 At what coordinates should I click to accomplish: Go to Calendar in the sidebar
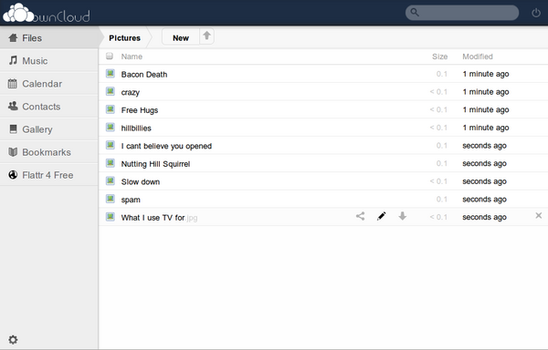(x=49, y=84)
